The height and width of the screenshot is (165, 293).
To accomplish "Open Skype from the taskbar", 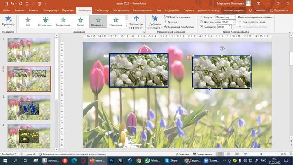I will (x=171, y=161).
